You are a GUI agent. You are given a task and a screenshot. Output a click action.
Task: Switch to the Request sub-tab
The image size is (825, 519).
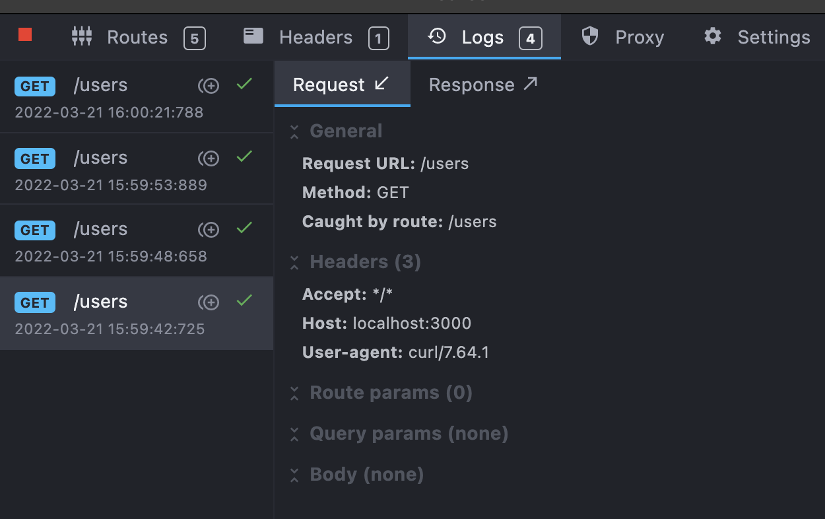coord(342,85)
